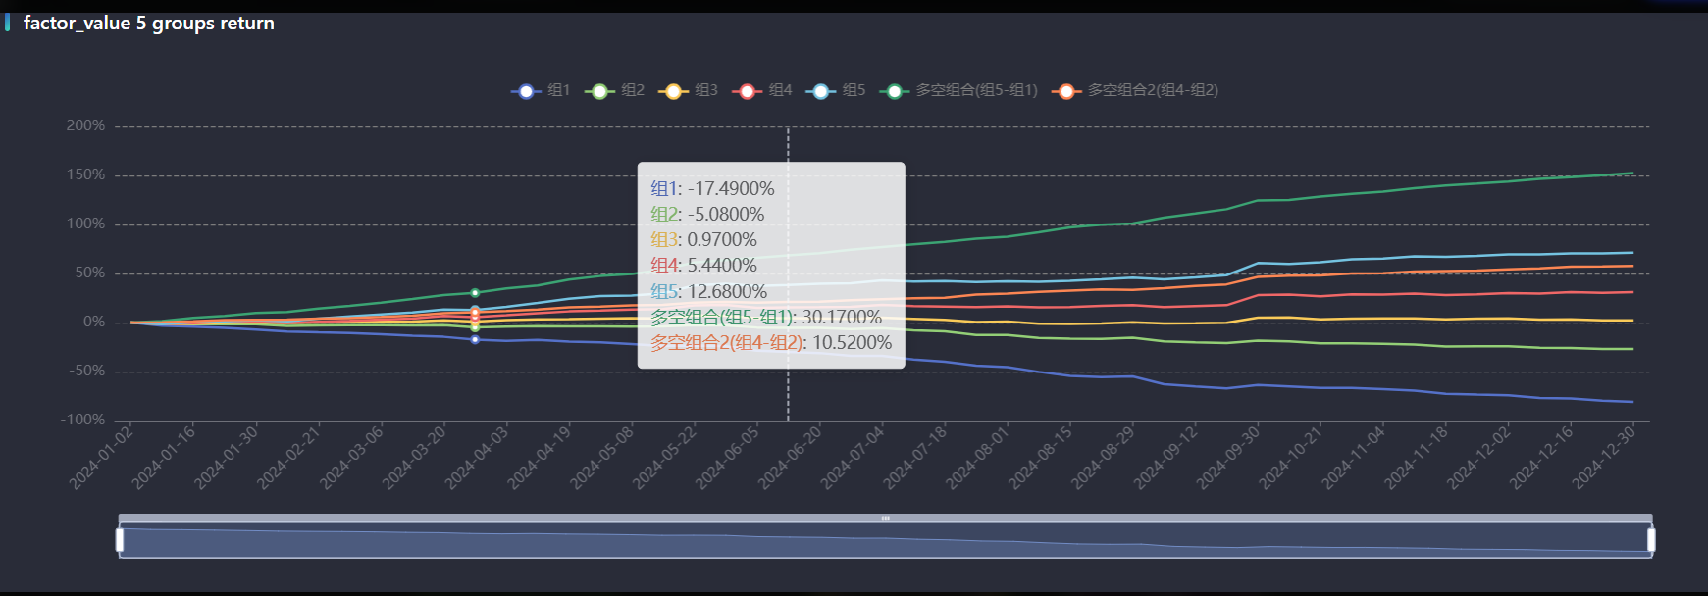Click the 2024-01-02 x-axis label
Image resolution: width=1708 pixels, height=596 pixels.
(x=102, y=457)
